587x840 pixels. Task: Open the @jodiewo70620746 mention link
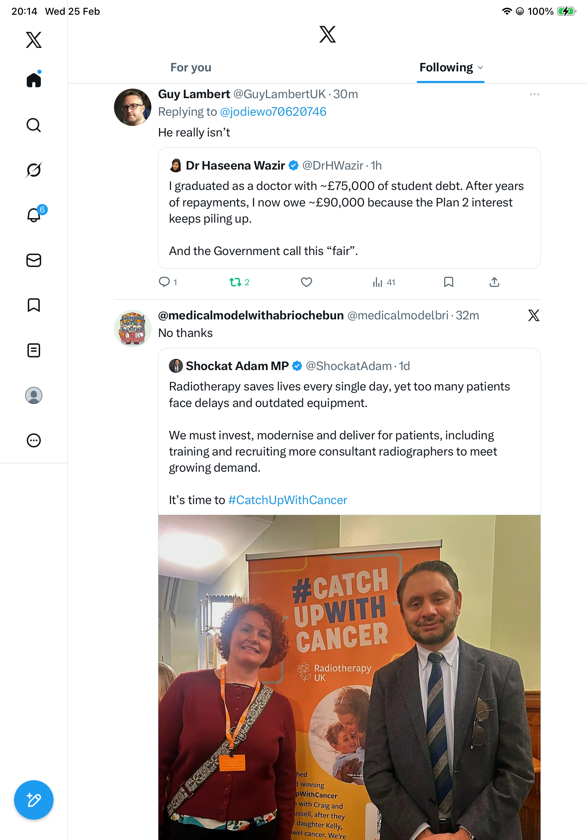click(x=273, y=112)
